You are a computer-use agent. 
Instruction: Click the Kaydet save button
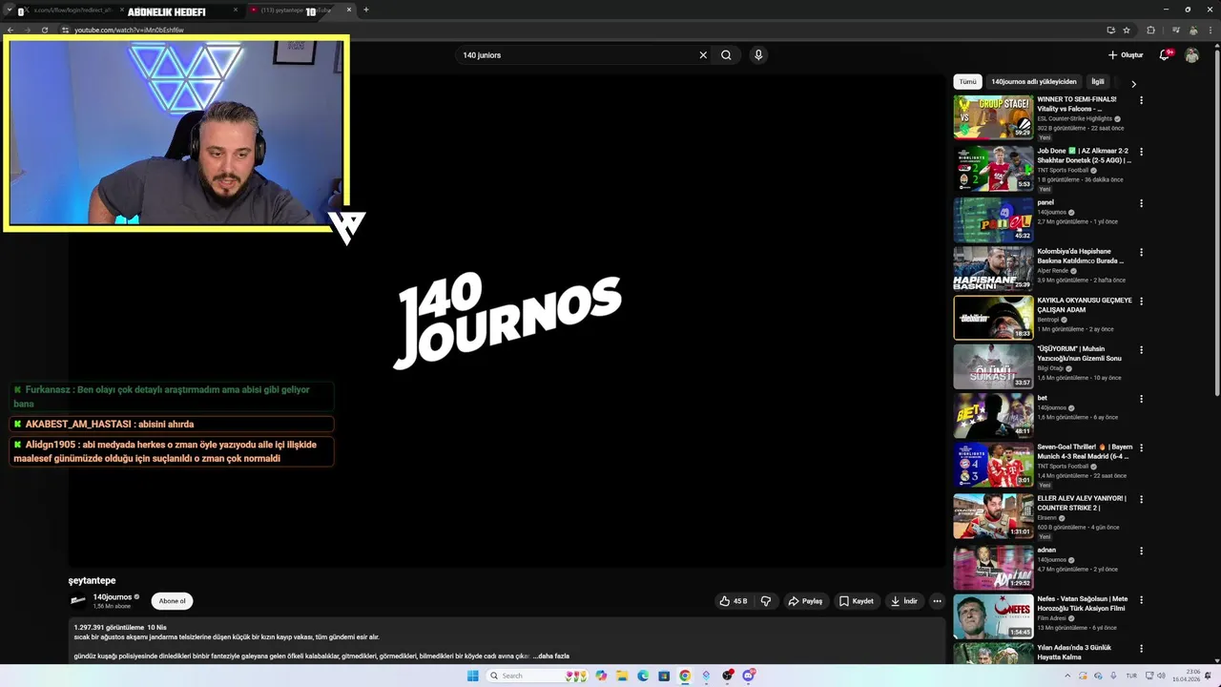(x=856, y=601)
